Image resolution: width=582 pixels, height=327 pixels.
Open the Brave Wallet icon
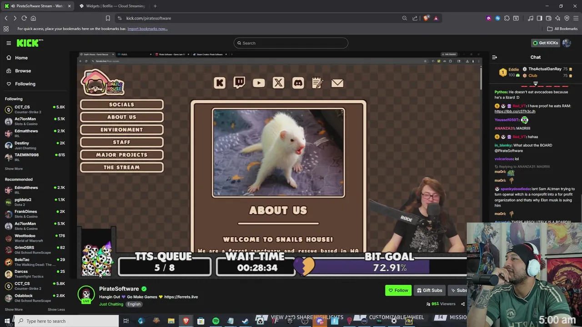click(x=548, y=18)
